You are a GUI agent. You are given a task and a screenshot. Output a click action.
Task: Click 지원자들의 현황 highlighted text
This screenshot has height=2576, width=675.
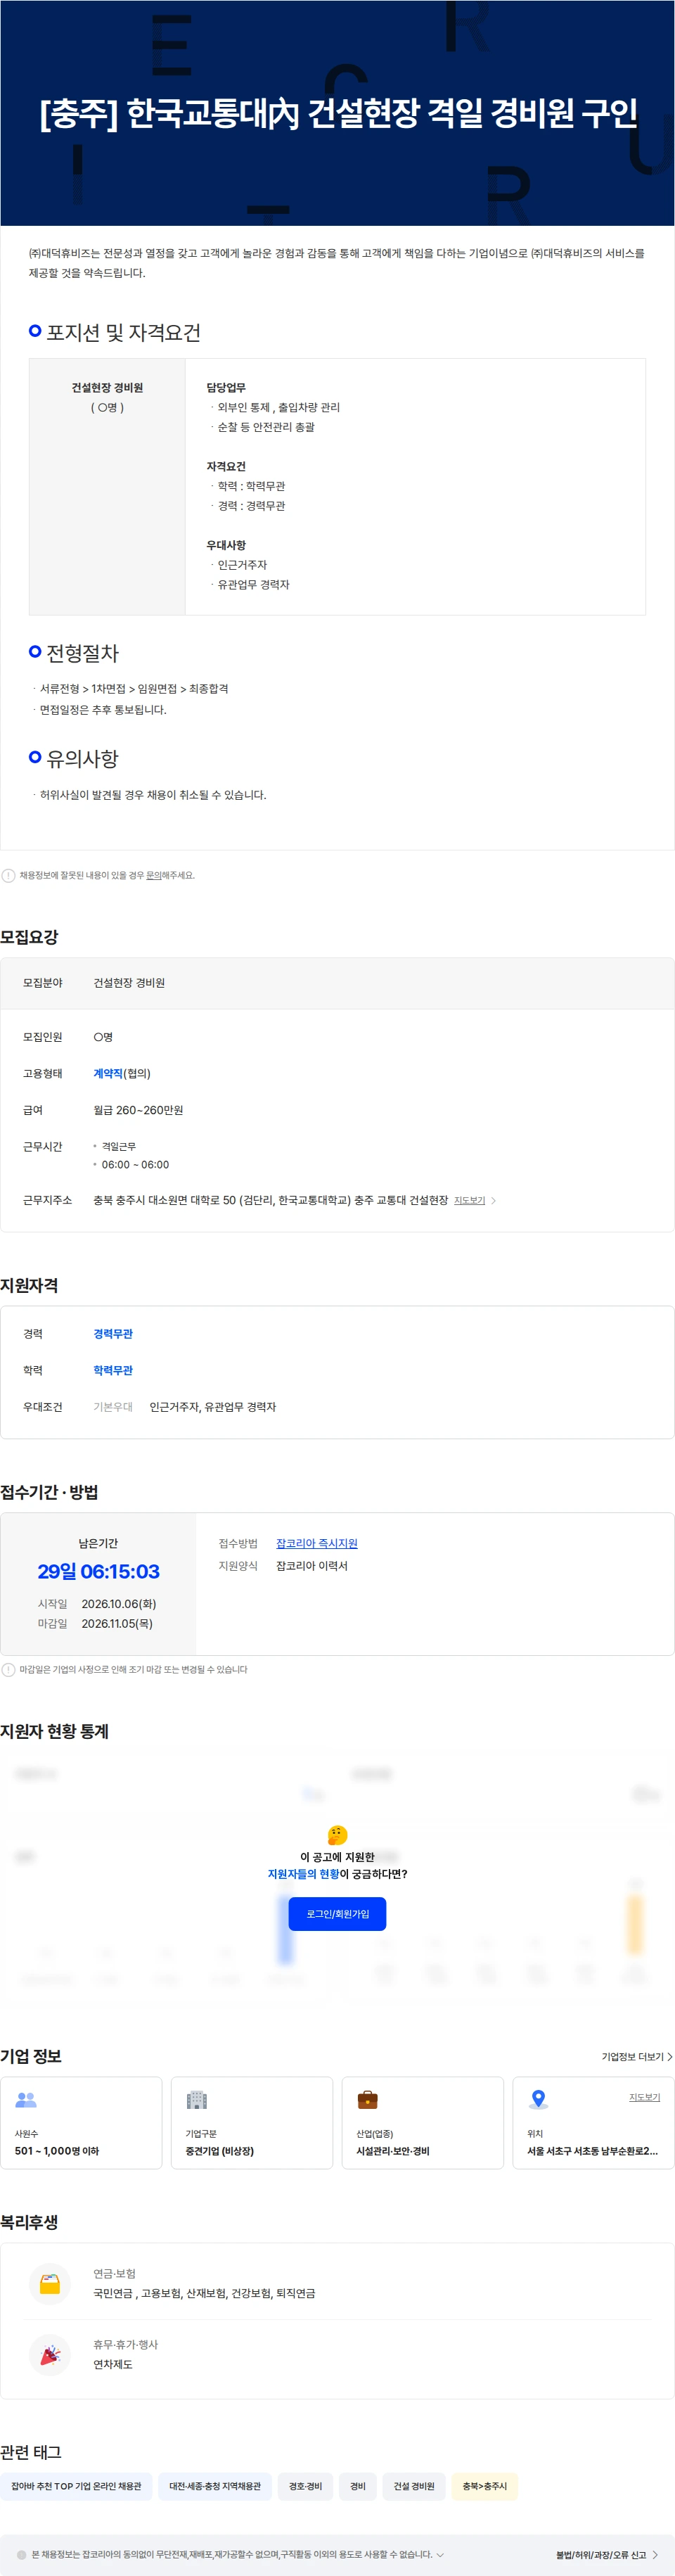[303, 1873]
